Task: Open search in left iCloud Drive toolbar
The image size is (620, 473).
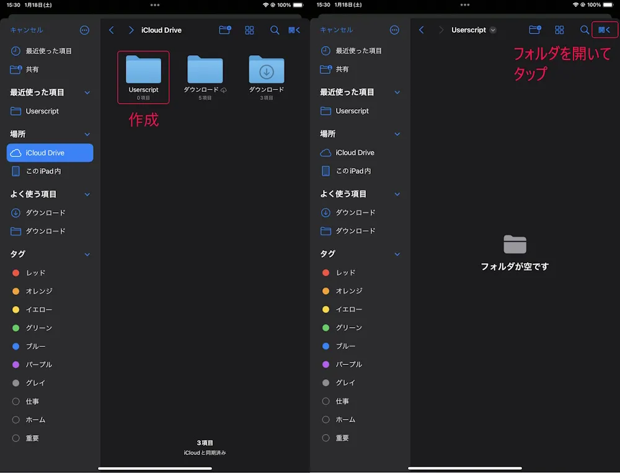Action: pos(275,30)
